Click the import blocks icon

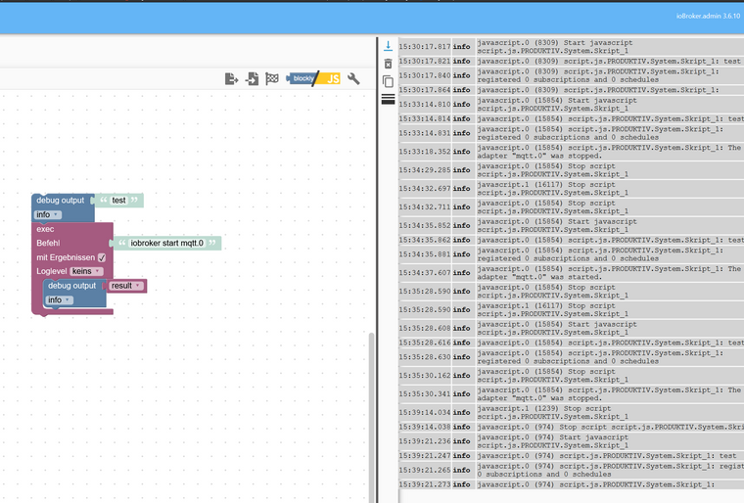click(x=252, y=78)
